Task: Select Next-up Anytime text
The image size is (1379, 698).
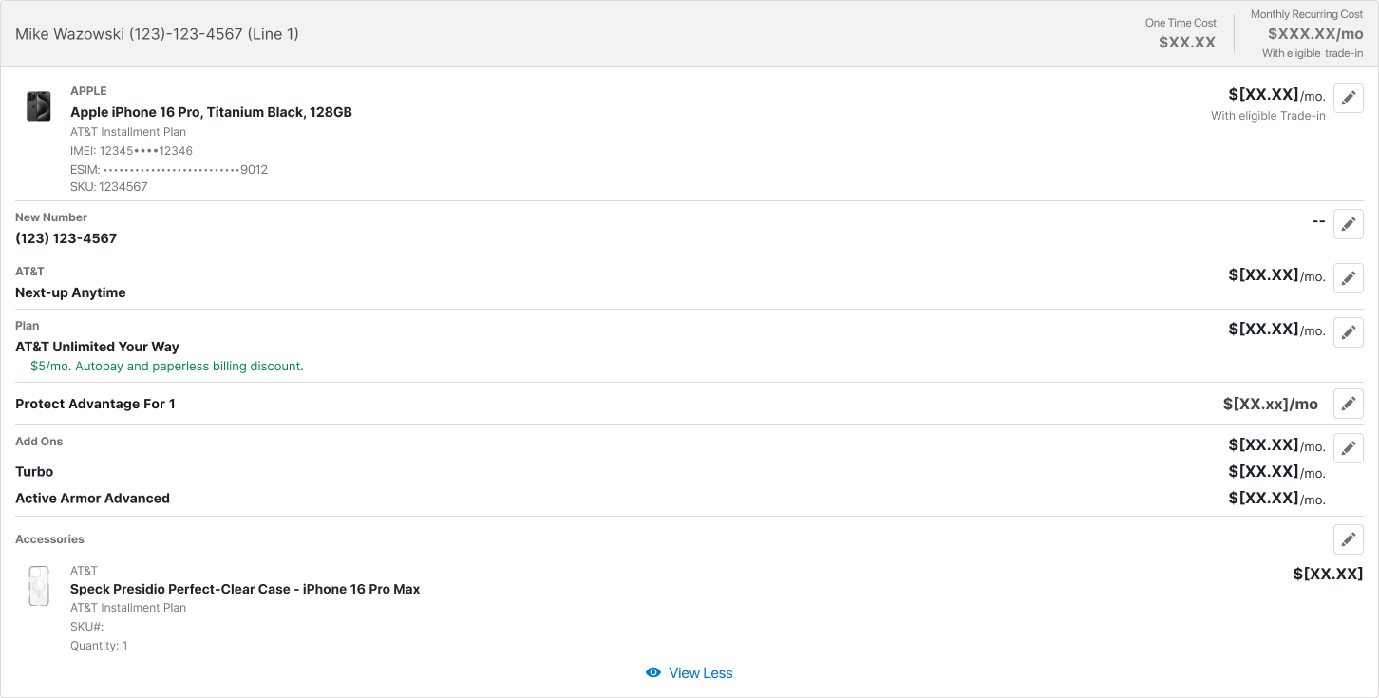Action: click(71, 292)
